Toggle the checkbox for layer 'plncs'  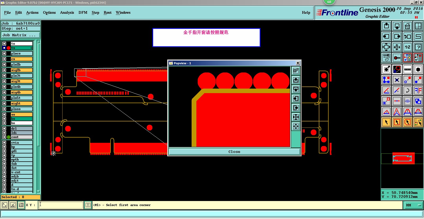(x=4, y=53)
